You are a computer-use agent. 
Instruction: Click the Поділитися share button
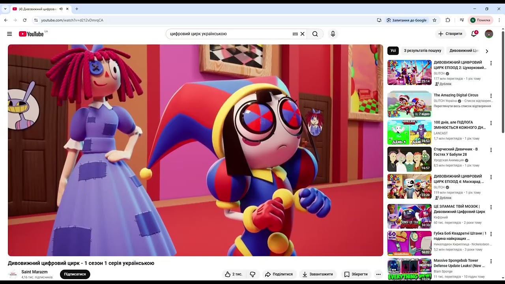click(x=279, y=274)
